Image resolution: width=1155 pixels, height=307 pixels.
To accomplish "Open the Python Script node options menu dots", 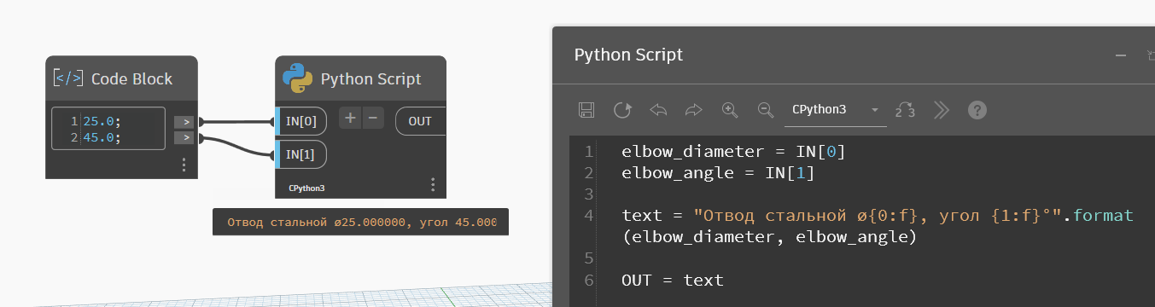I will [x=433, y=184].
